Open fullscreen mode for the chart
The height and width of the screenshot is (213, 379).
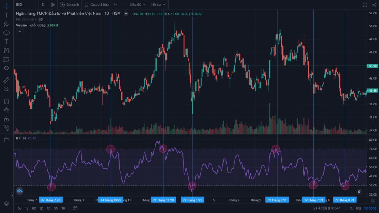tap(365, 4)
